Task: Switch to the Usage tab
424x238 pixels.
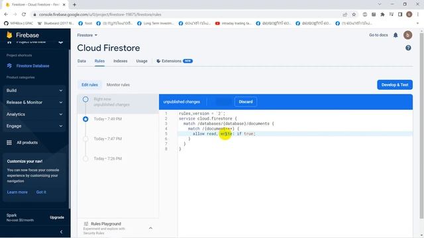Action: click(142, 61)
